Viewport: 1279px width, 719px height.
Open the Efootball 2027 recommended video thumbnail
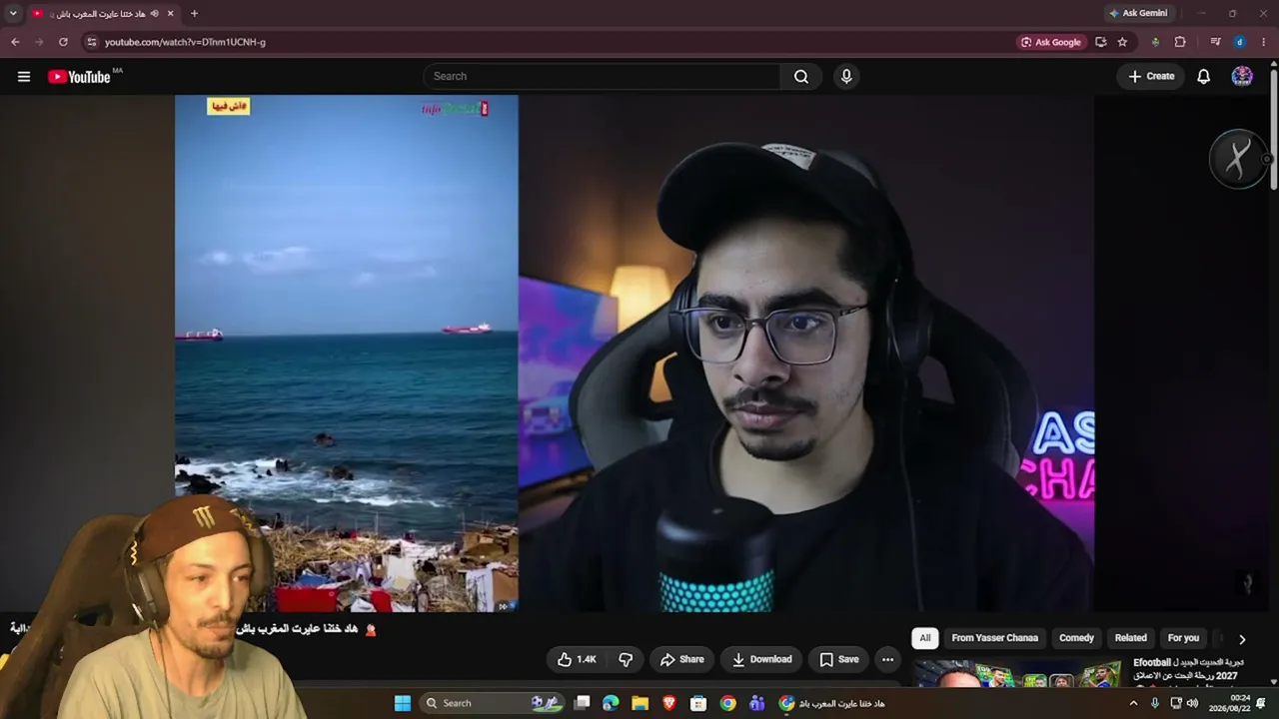[x=1017, y=674]
